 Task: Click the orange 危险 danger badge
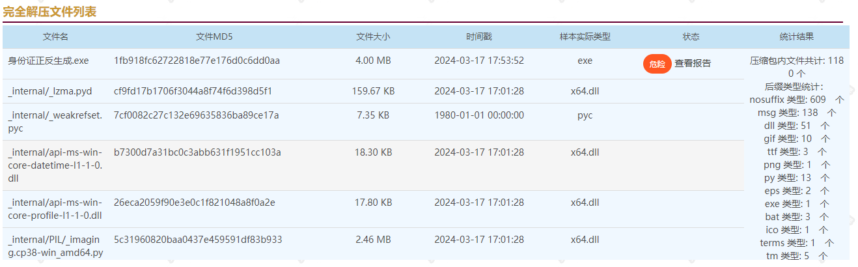coord(657,64)
